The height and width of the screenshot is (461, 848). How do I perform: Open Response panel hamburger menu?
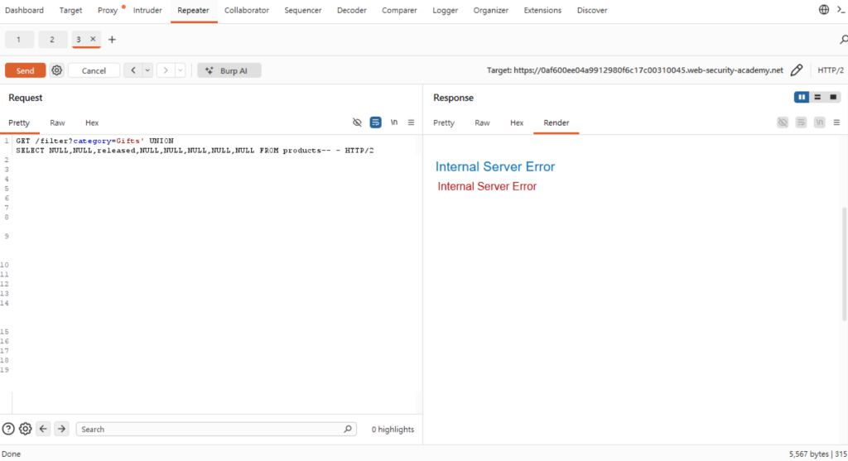click(836, 122)
